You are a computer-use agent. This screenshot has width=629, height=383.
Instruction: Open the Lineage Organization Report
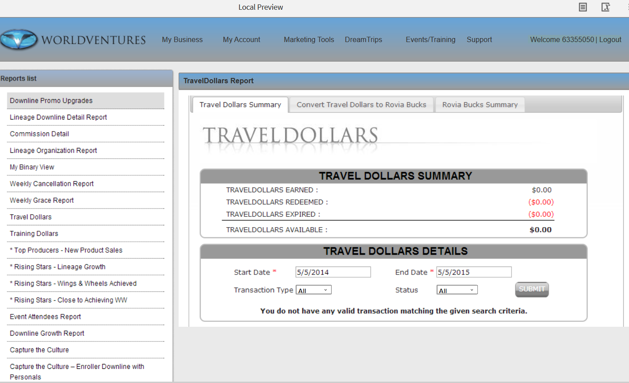tap(86, 151)
